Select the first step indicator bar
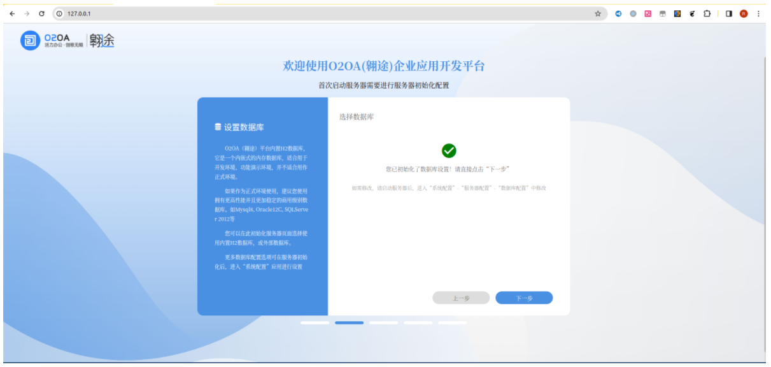771x367 pixels. pos(315,322)
